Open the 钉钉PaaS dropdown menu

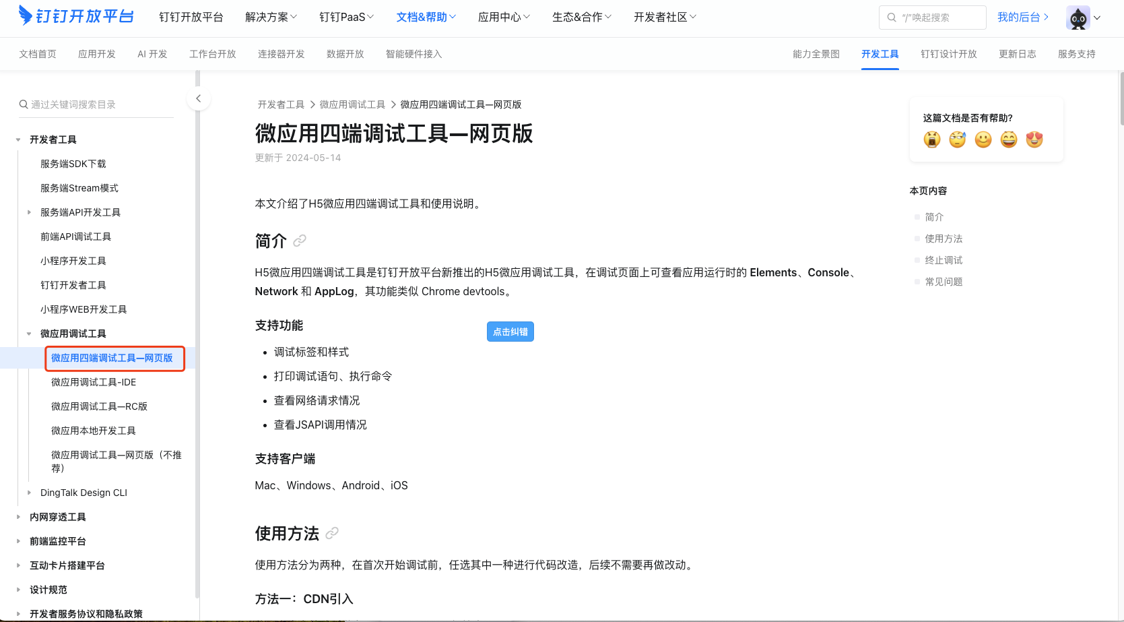tap(346, 17)
